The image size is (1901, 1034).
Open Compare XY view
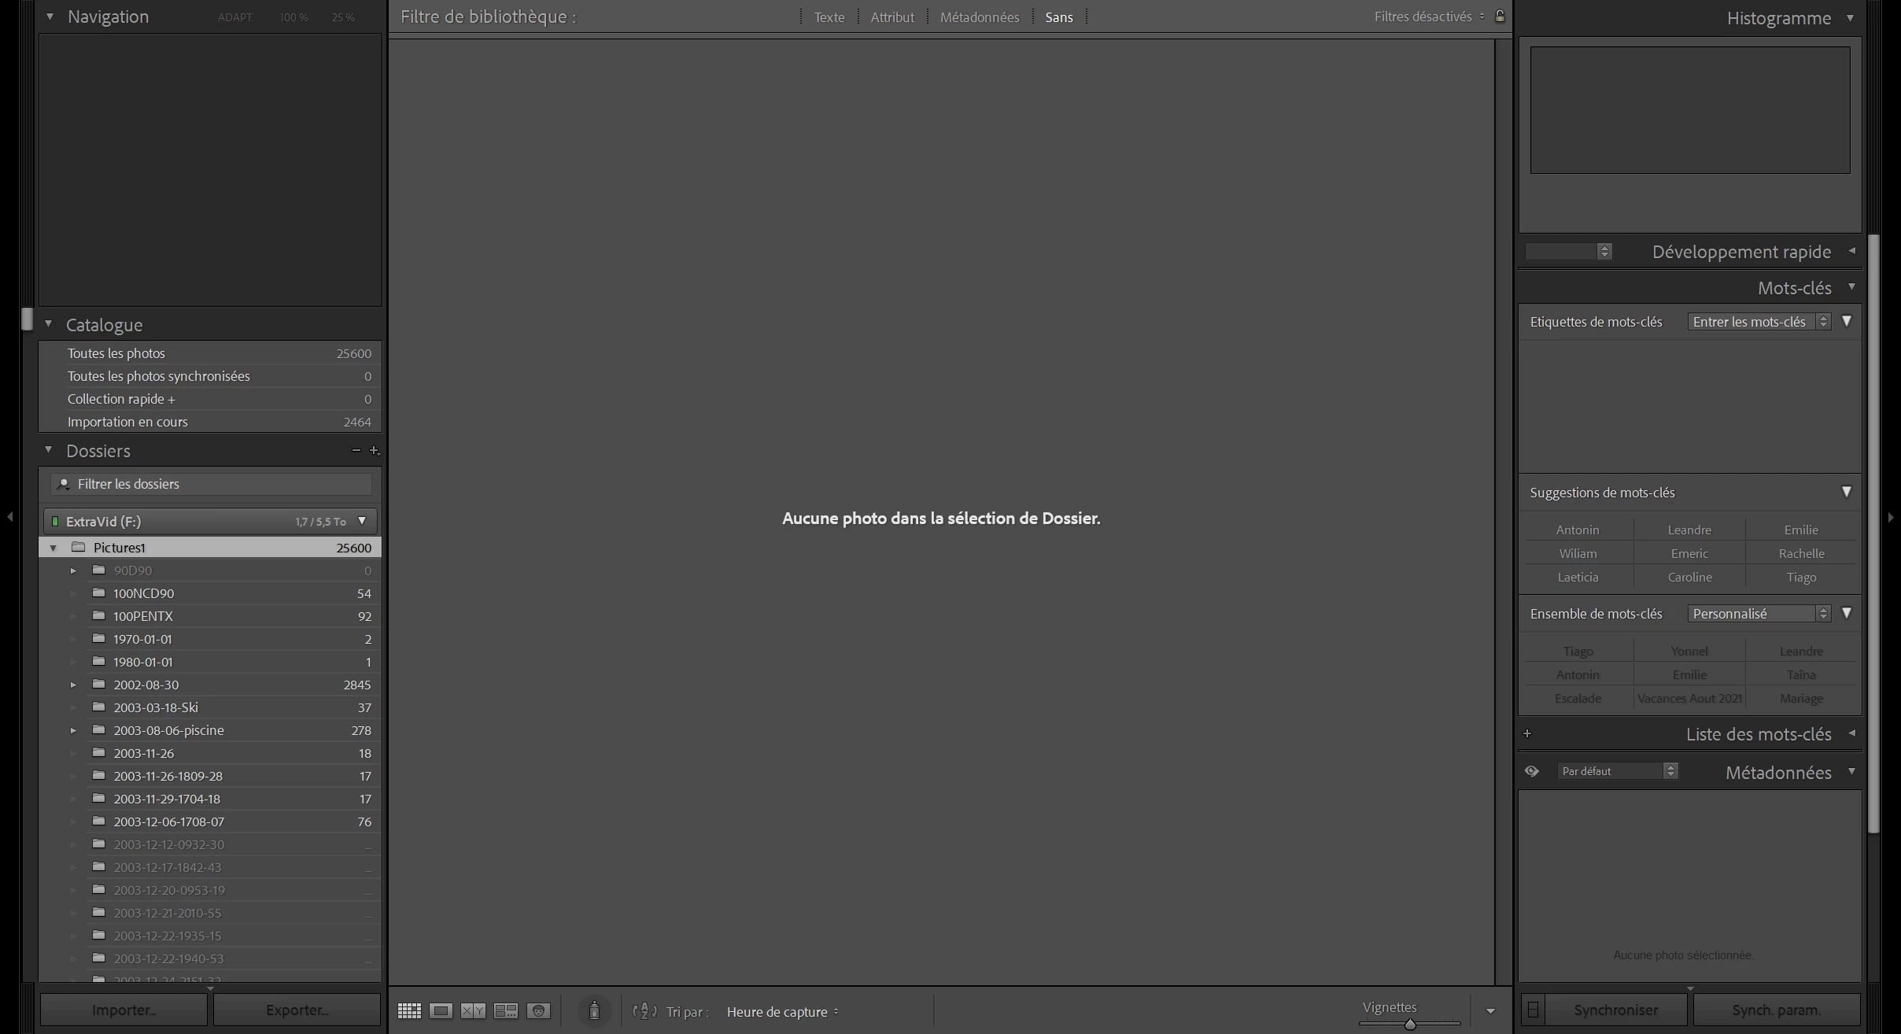coord(473,1011)
